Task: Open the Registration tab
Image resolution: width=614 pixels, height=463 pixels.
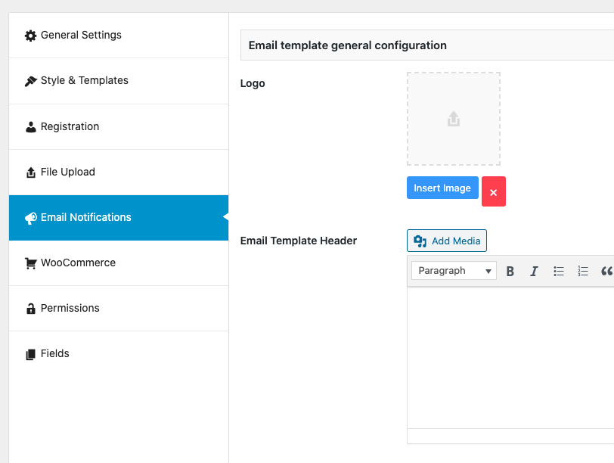Action: click(x=119, y=126)
